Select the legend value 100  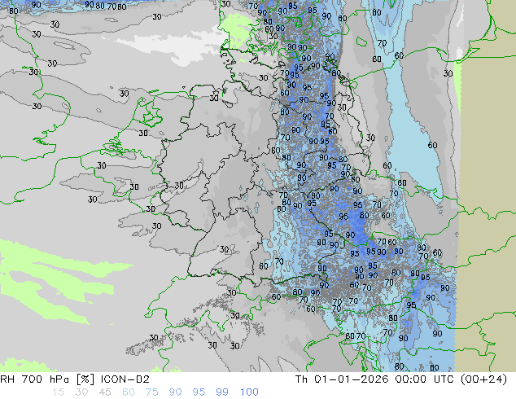249,392
